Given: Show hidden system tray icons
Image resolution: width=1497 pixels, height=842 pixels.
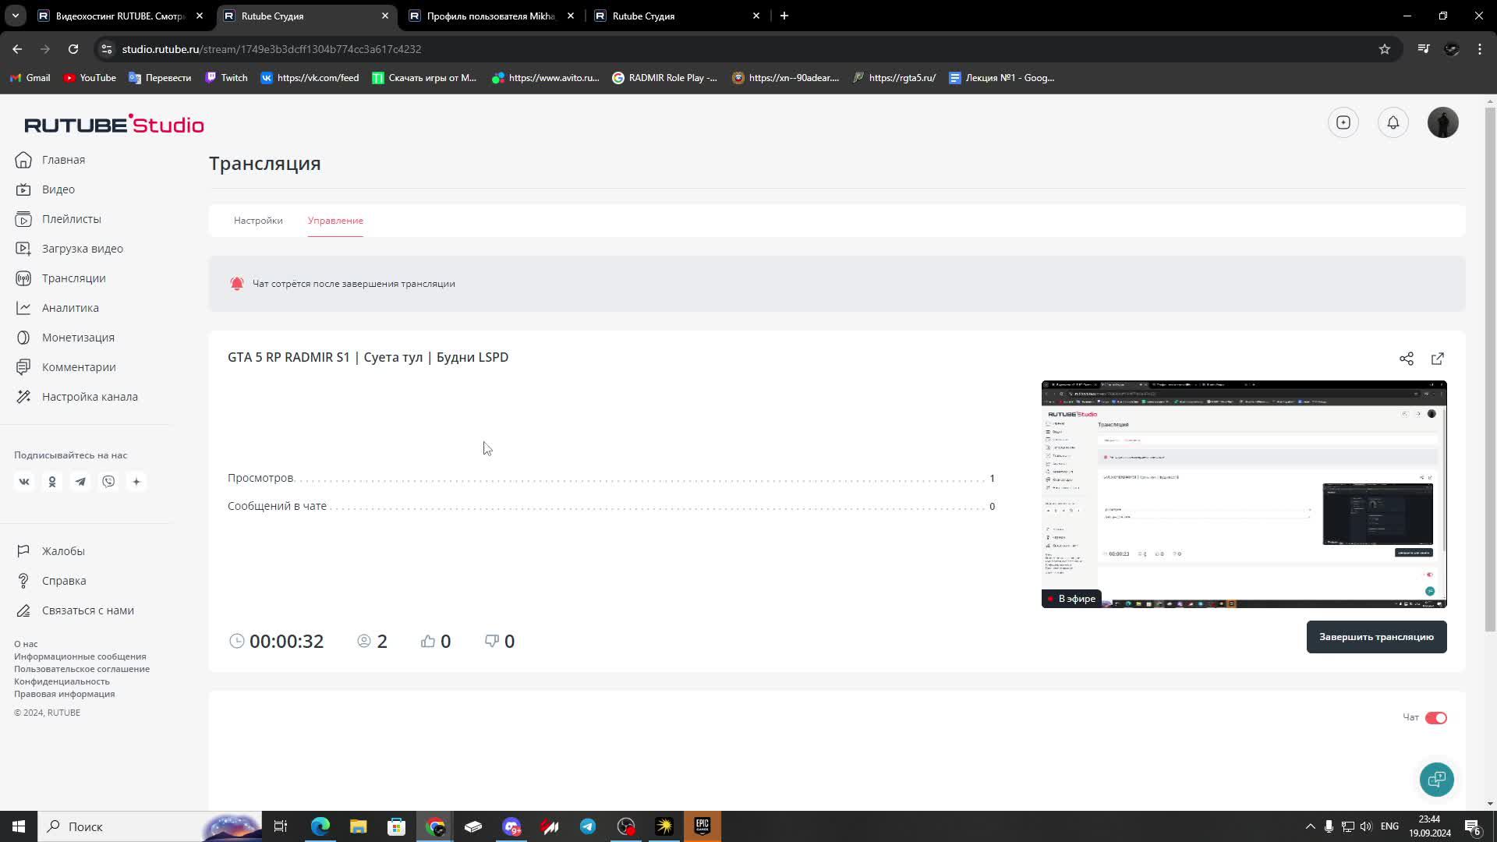Looking at the screenshot, I should coord(1310,826).
